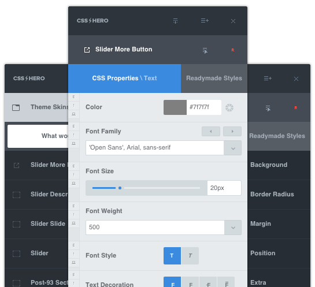The width and height of the screenshot is (315, 287).
Task: Close the back CSS Hero window
Action: pos(296,79)
